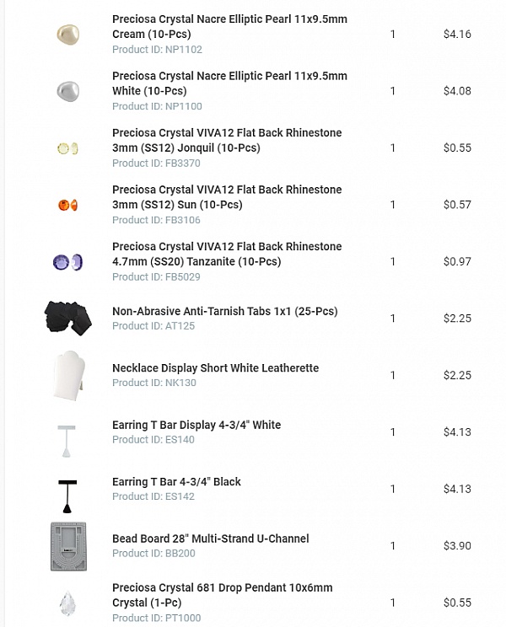Image resolution: width=506 pixels, height=627 pixels.
Task: Select the orange Sun rhinestone image
Action: click(x=67, y=205)
